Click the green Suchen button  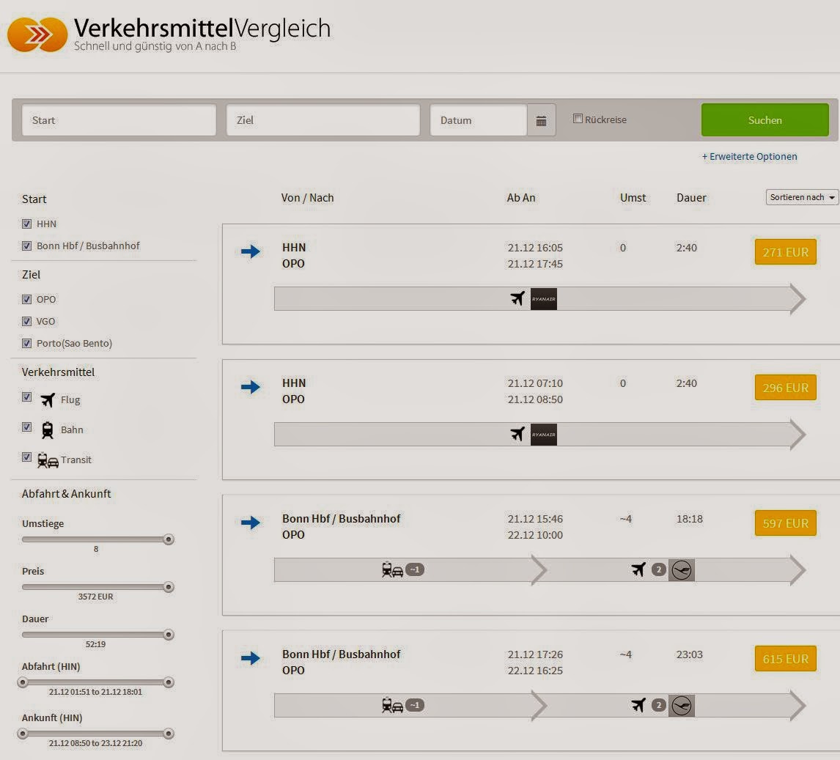765,120
